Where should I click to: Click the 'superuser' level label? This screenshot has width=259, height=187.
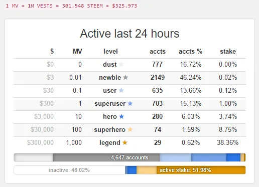pos(110,104)
